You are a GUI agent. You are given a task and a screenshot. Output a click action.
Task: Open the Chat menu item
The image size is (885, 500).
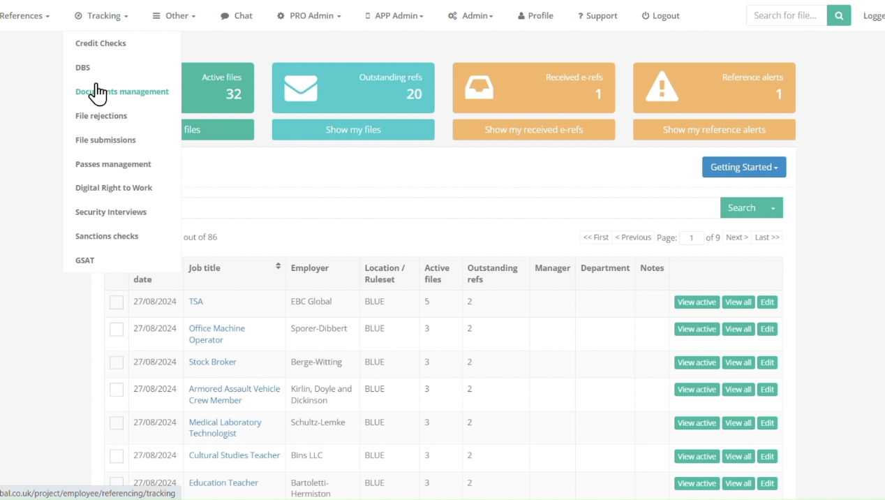237,15
